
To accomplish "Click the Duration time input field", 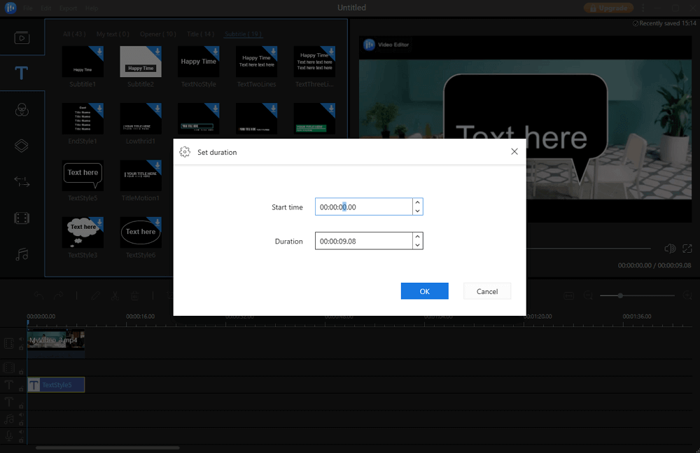I will [363, 242].
